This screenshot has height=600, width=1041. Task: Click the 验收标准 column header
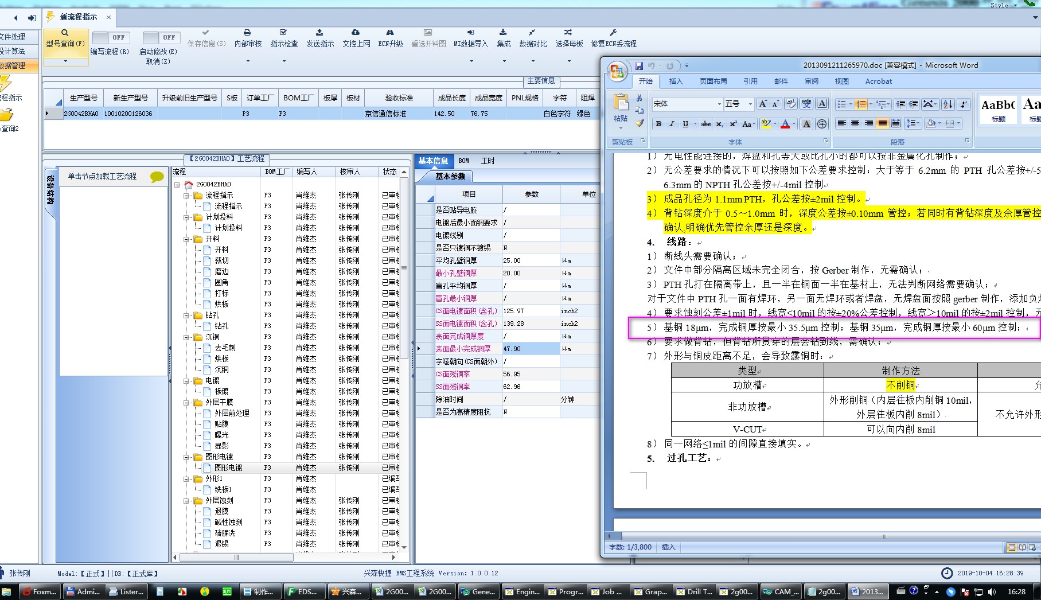coord(399,98)
